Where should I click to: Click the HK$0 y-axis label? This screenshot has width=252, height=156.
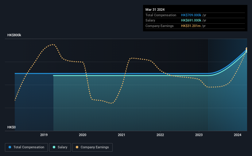12,127
